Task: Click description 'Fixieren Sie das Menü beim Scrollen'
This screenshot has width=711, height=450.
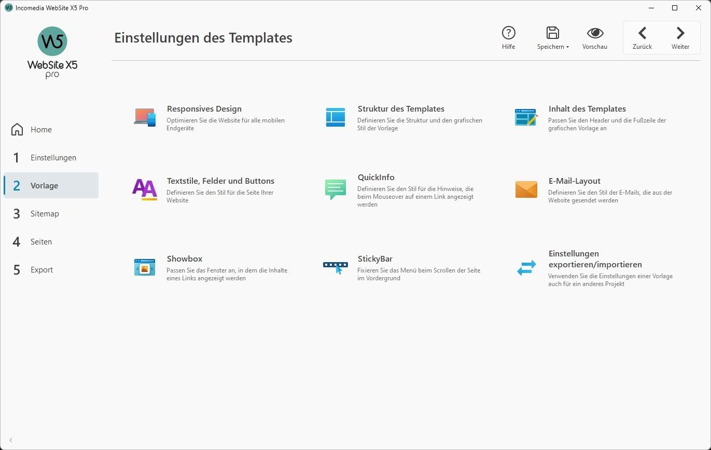Action: (x=419, y=274)
